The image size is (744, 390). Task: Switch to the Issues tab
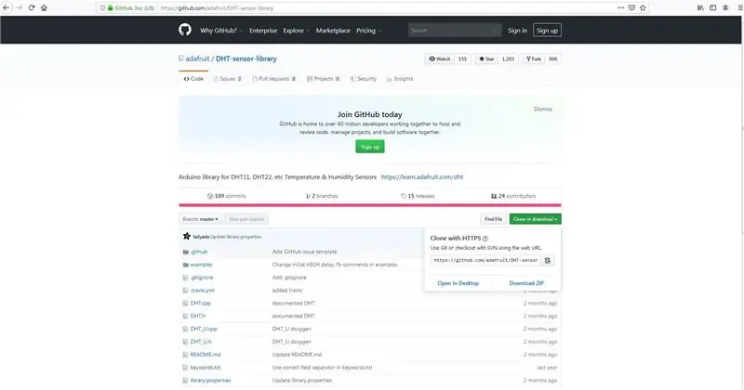pos(227,79)
